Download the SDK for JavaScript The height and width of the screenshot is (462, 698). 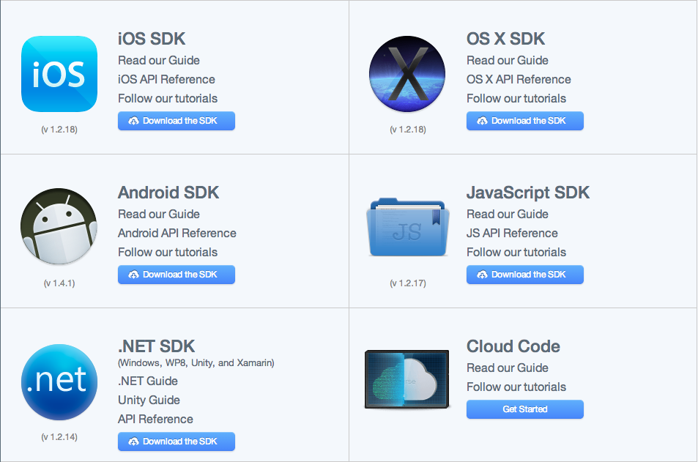pyautogui.click(x=525, y=275)
